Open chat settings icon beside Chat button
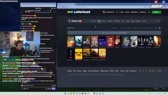 point(50,89)
